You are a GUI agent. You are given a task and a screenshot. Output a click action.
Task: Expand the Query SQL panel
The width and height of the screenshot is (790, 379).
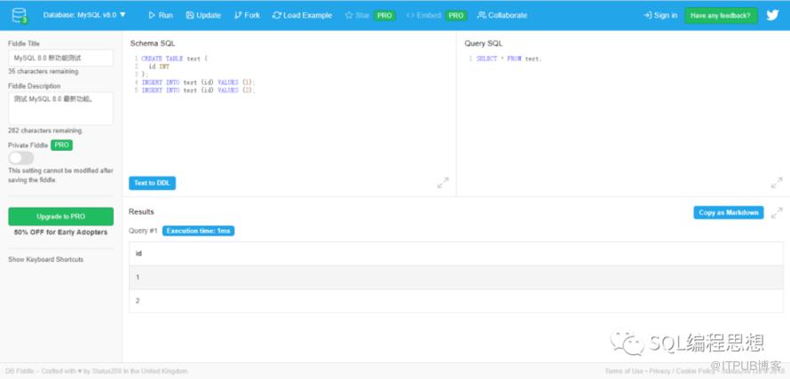[777, 183]
